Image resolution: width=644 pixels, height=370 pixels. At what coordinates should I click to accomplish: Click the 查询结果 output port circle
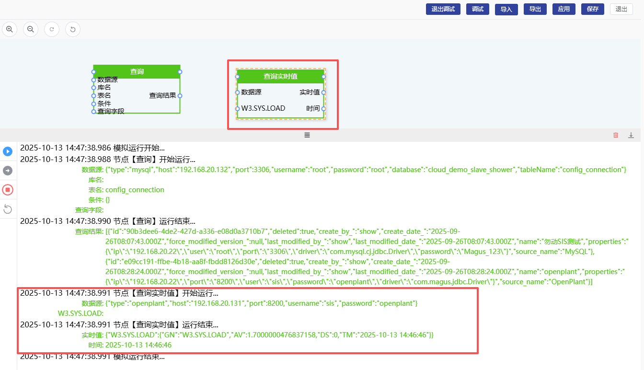pos(180,95)
